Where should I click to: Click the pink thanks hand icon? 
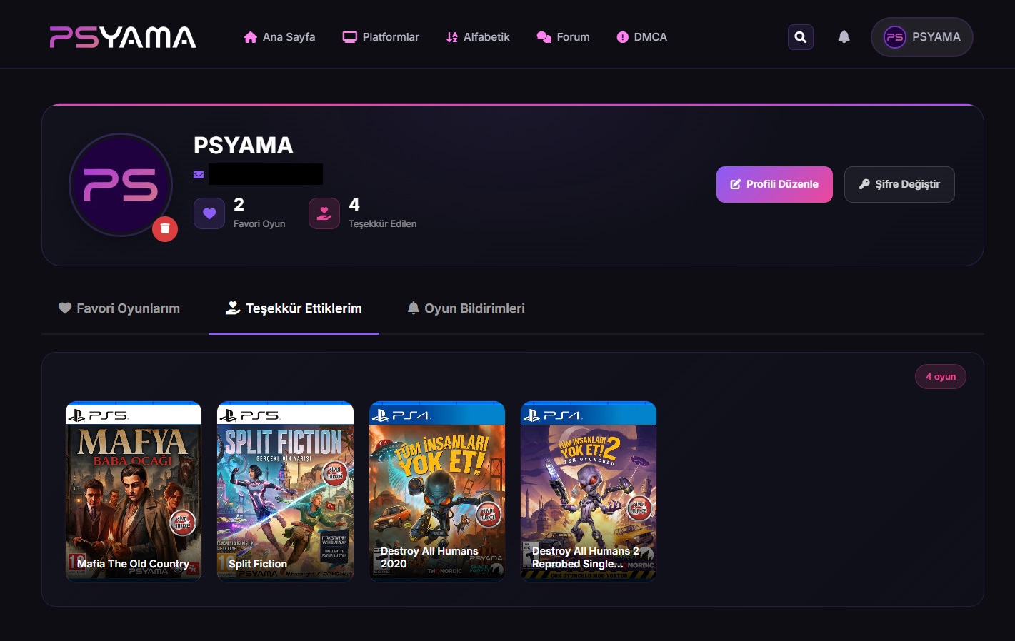click(x=324, y=213)
